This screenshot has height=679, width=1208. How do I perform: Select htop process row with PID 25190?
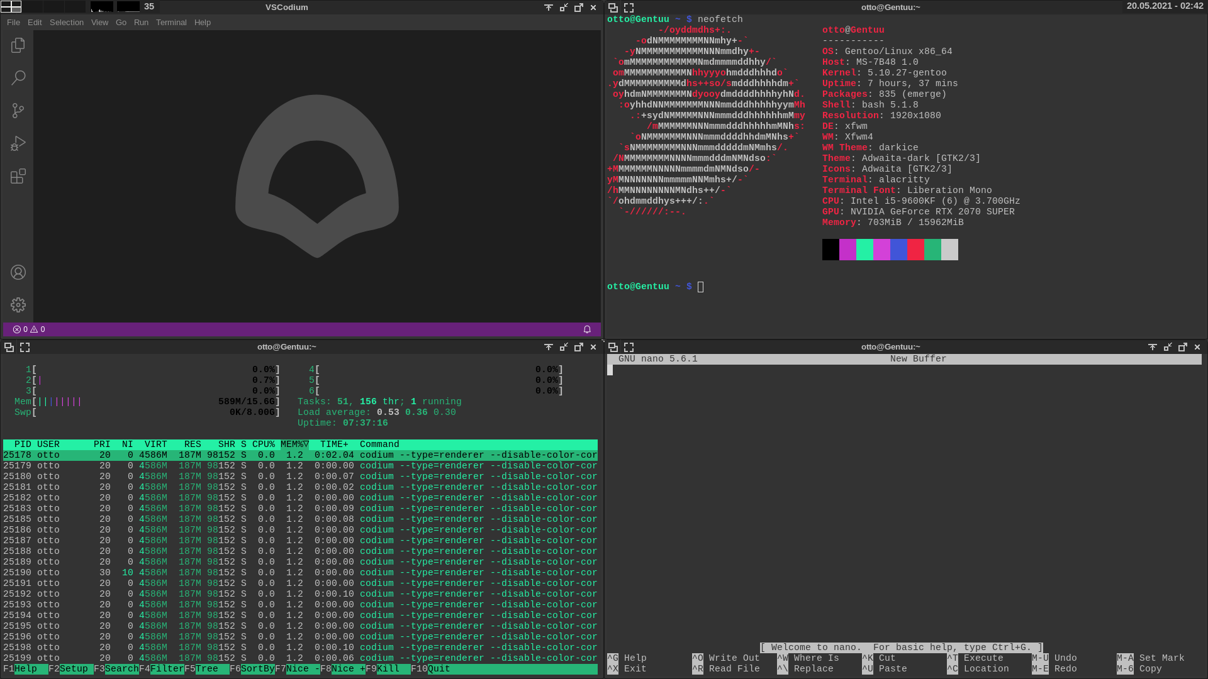point(300,573)
